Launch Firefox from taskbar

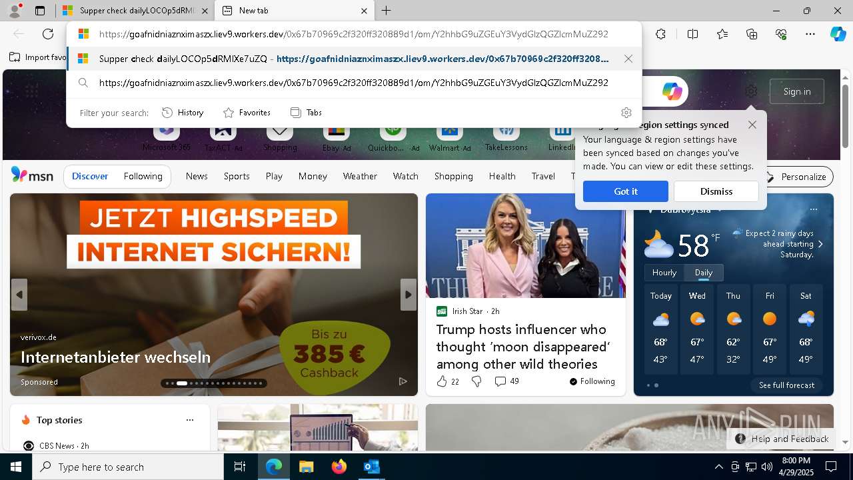click(339, 467)
